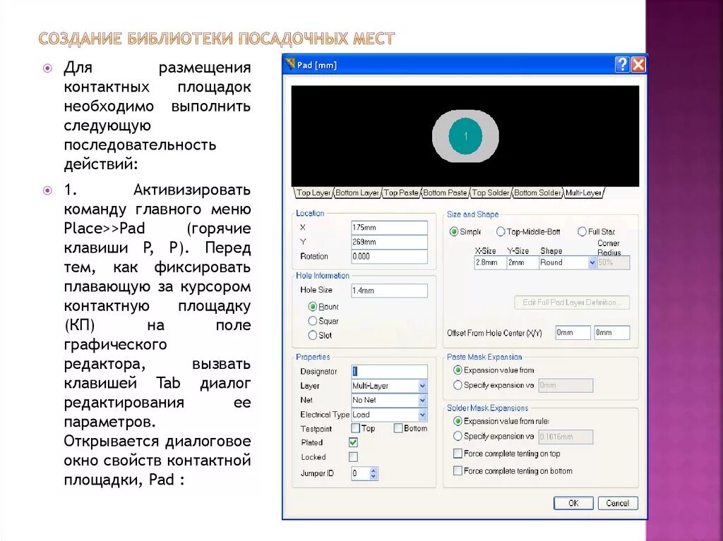Select the Slot hole shape option
The width and height of the screenshot is (723, 541).
[311, 335]
